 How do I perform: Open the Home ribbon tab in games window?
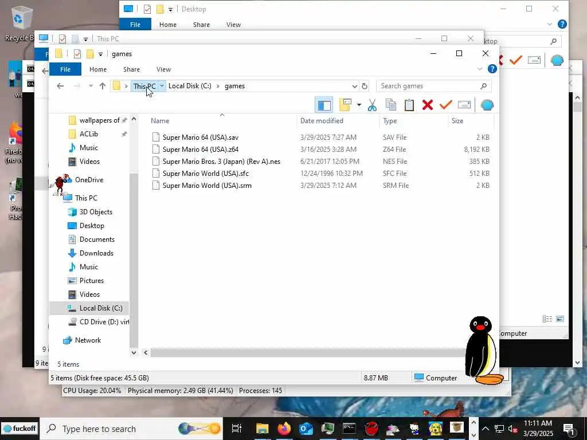98,69
